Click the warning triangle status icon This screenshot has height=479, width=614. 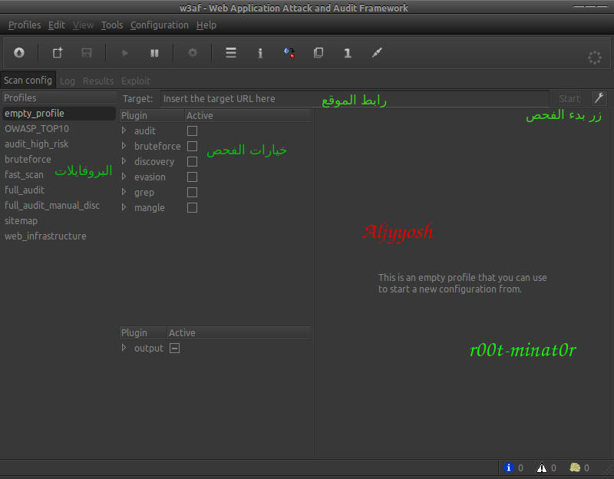542,467
